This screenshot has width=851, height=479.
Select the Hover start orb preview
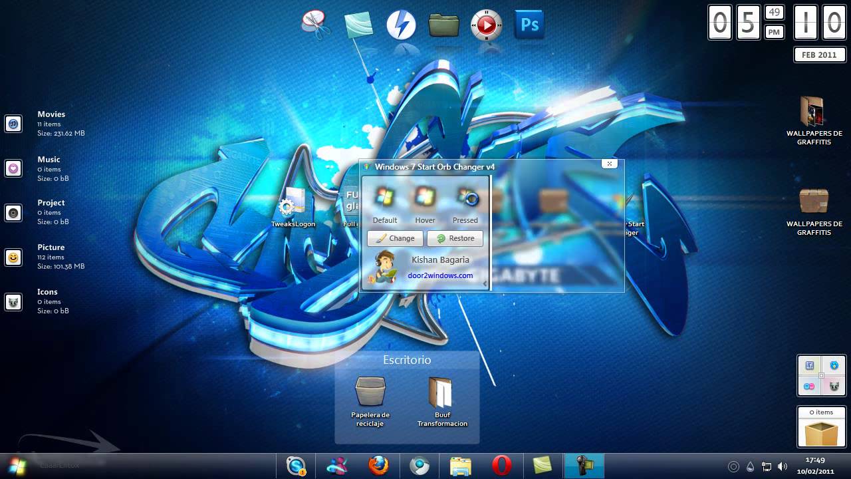[x=425, y=197]
